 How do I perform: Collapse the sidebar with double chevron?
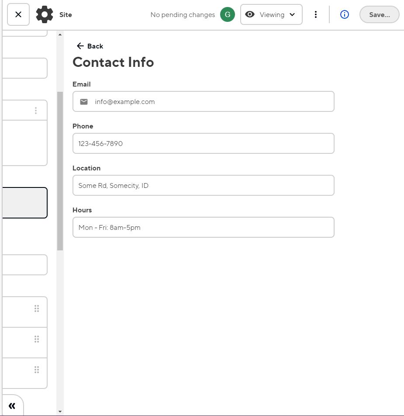pos(12,406)
